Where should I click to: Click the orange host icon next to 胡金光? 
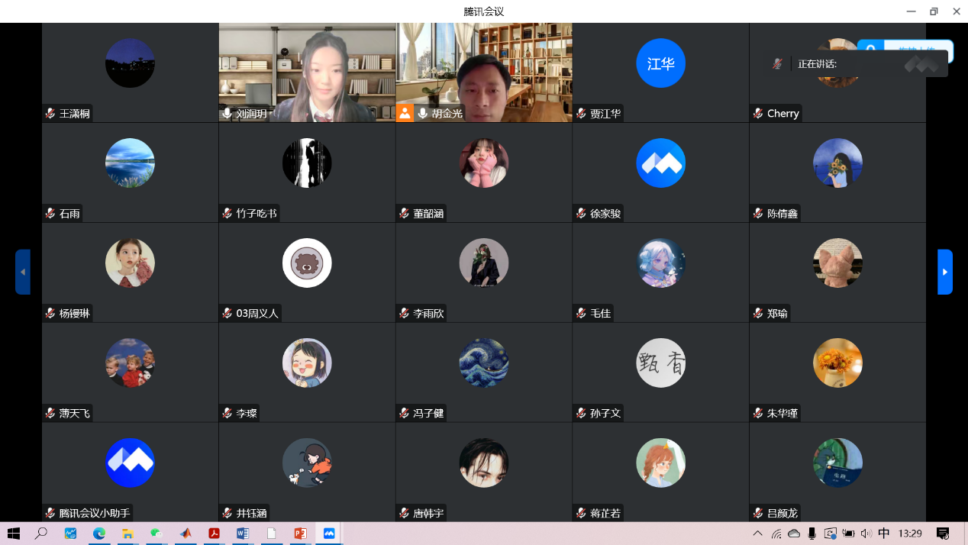coord(405,113)
